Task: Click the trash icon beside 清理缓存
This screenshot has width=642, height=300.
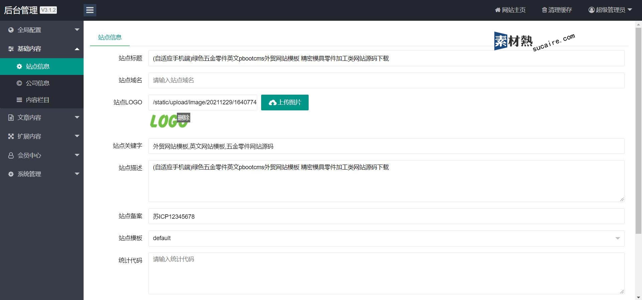Action: (544, 10)
